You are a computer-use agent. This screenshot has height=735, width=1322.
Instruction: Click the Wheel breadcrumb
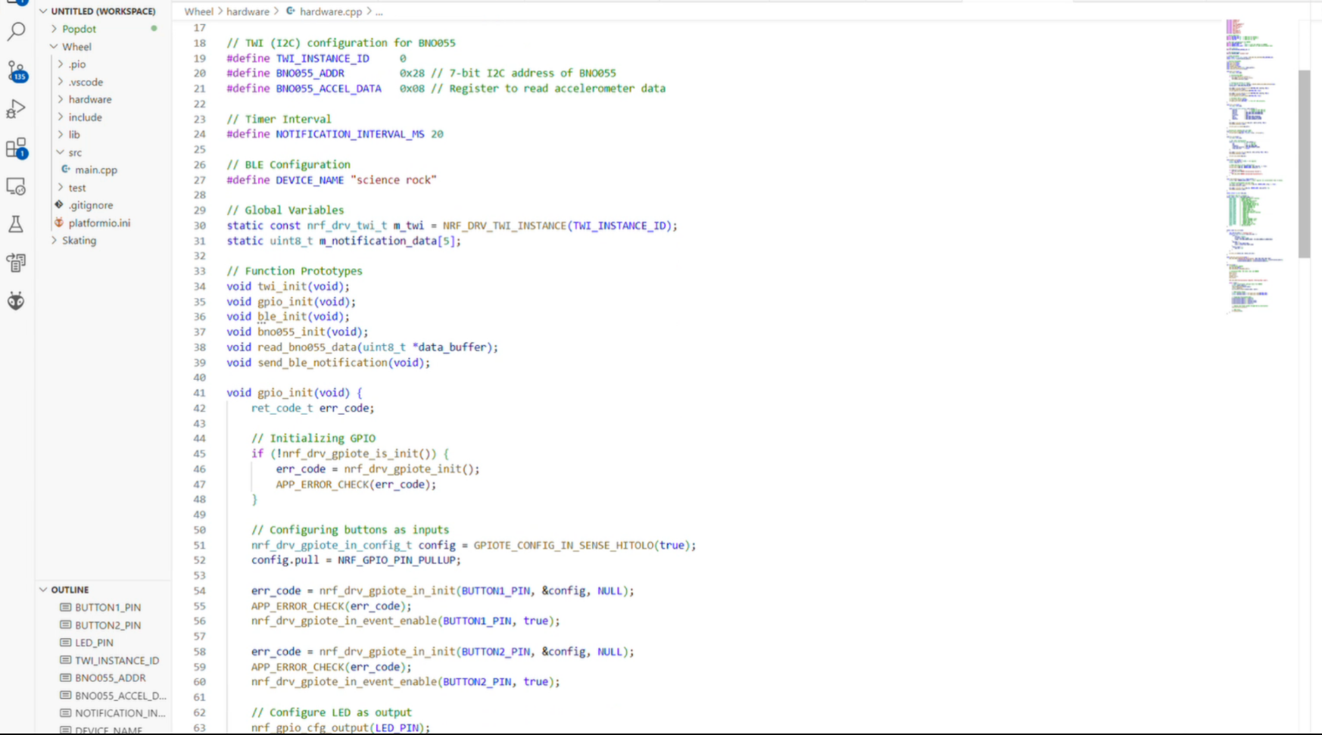(x=199, y=11)
